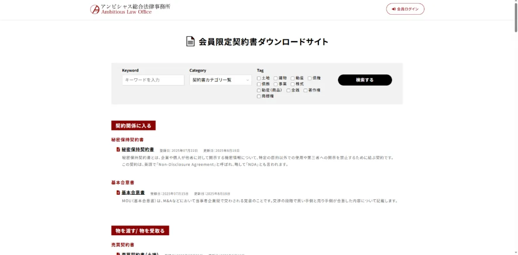Screen dimensions: 518x255
Task: Select the 債務 tag checkbox
Action: (259, 84)
